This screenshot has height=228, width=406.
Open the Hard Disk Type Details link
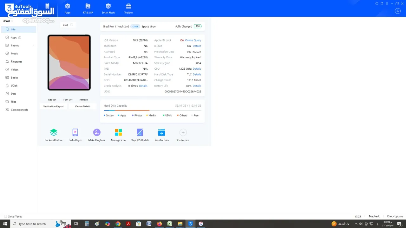tap(197, 74)
